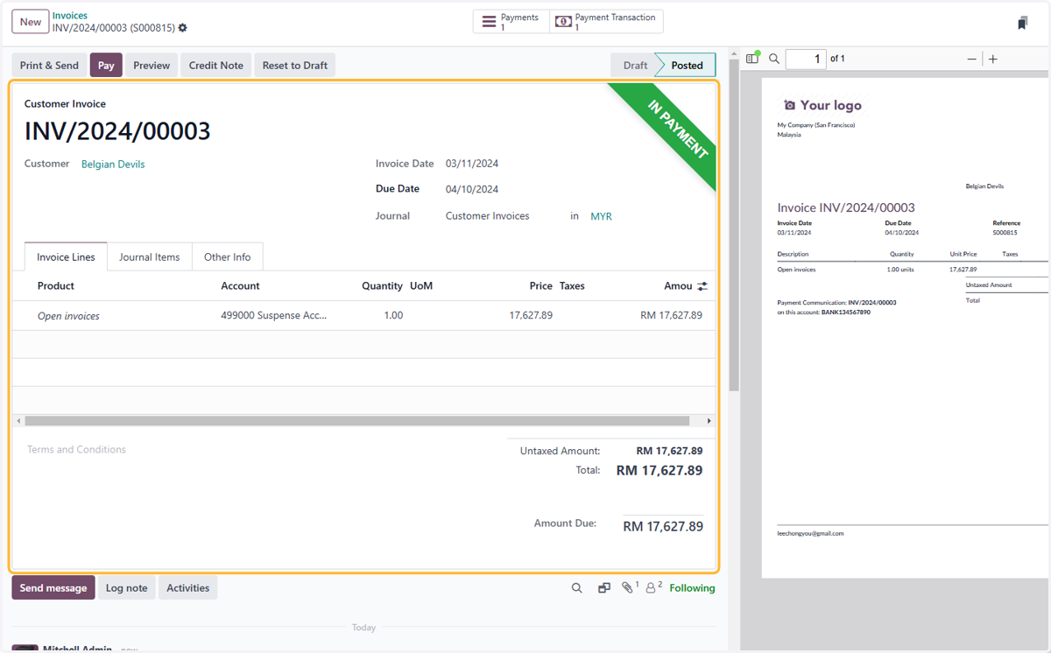Image resolution: width=1051 pixels, height=653 pixels.
Task: Go to the Invoices breadcrumb
Action: pyautogui.click(x=70, y=16)
